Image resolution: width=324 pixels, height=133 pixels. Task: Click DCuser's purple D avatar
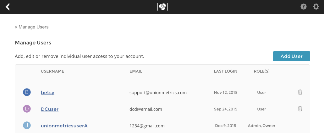pyautogui.click(x=27, y=109)
